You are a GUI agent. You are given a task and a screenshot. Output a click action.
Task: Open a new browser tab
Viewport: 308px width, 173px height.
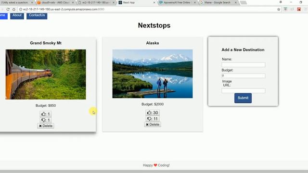pos(244,2)
